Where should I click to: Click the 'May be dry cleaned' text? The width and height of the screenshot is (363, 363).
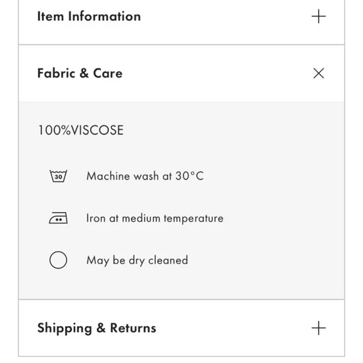pyautogui.click(x=137, y=260)
